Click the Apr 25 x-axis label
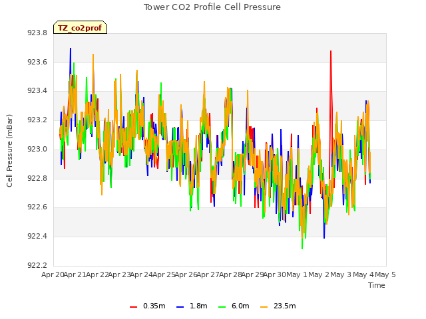 [164, 274]
